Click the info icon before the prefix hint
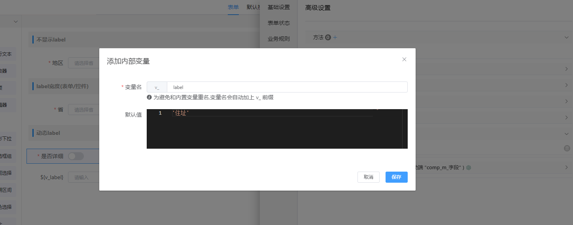The image size is (573, 225). click(149, 97)
